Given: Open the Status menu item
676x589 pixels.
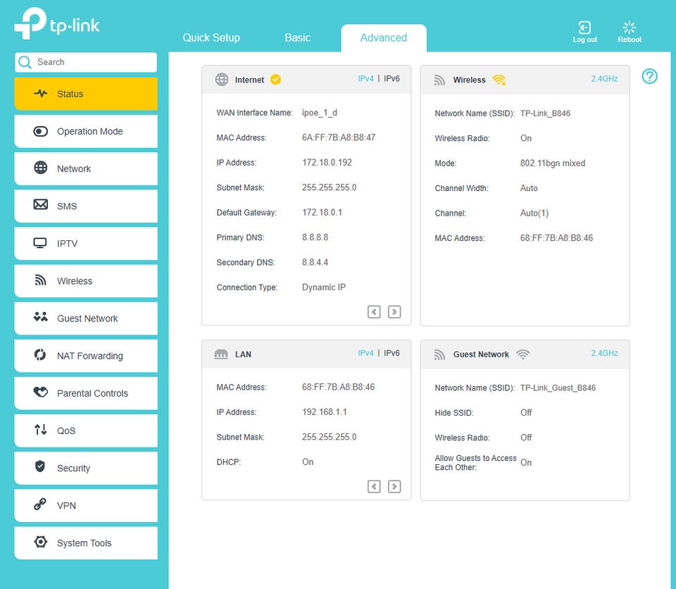Looking at the screenshot, I should pos(86,94).
